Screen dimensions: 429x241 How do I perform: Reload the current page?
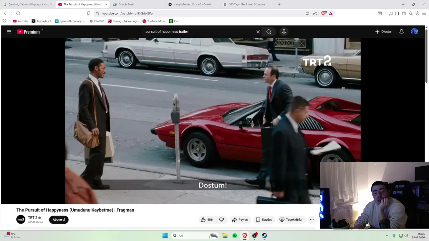coord(18,13)
